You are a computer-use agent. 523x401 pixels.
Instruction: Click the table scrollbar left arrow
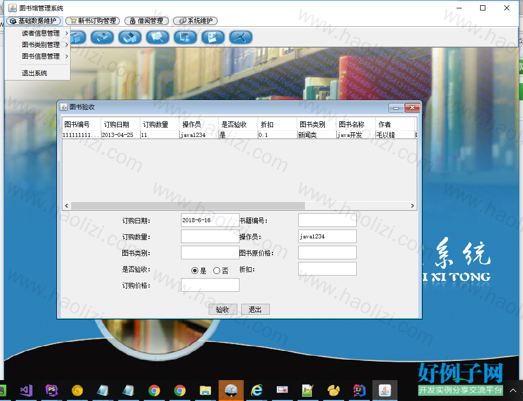point(66,205)
